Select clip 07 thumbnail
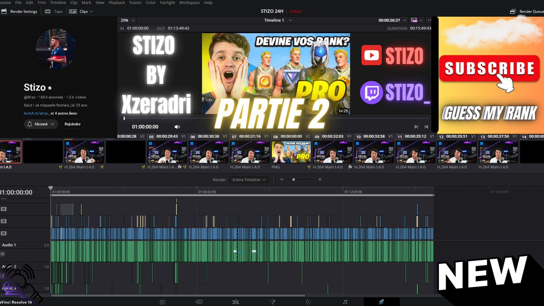 [x=249, y=152]
